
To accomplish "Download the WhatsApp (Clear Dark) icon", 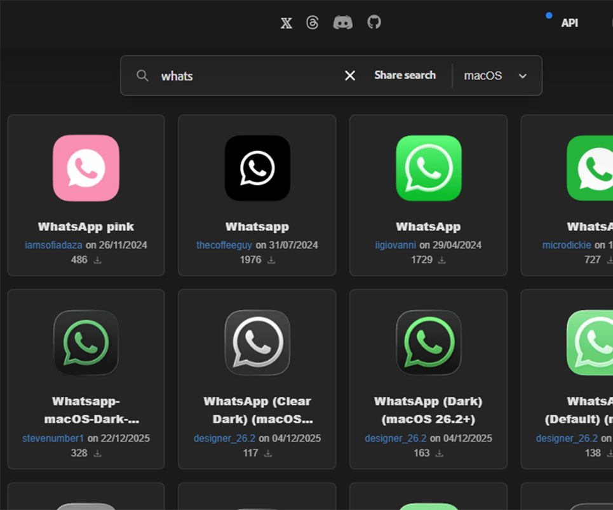I will 267,453.
